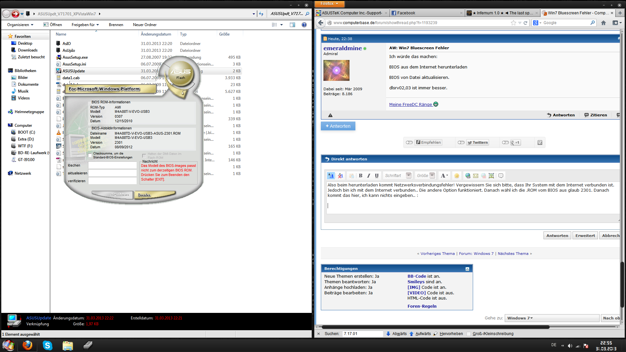Open Skype from the taskbar
The image size is (626, 352).
48,345
